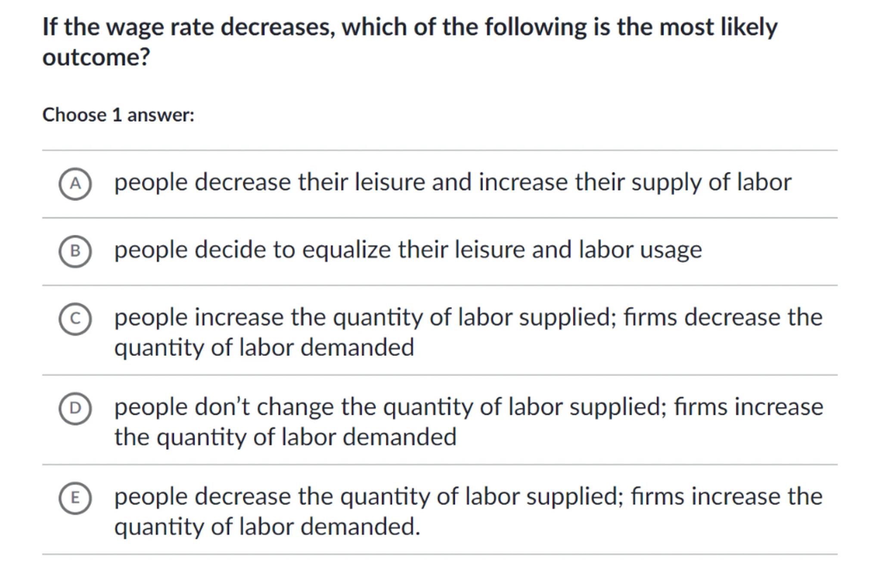Pick the D answer bubble

[75, 408]
